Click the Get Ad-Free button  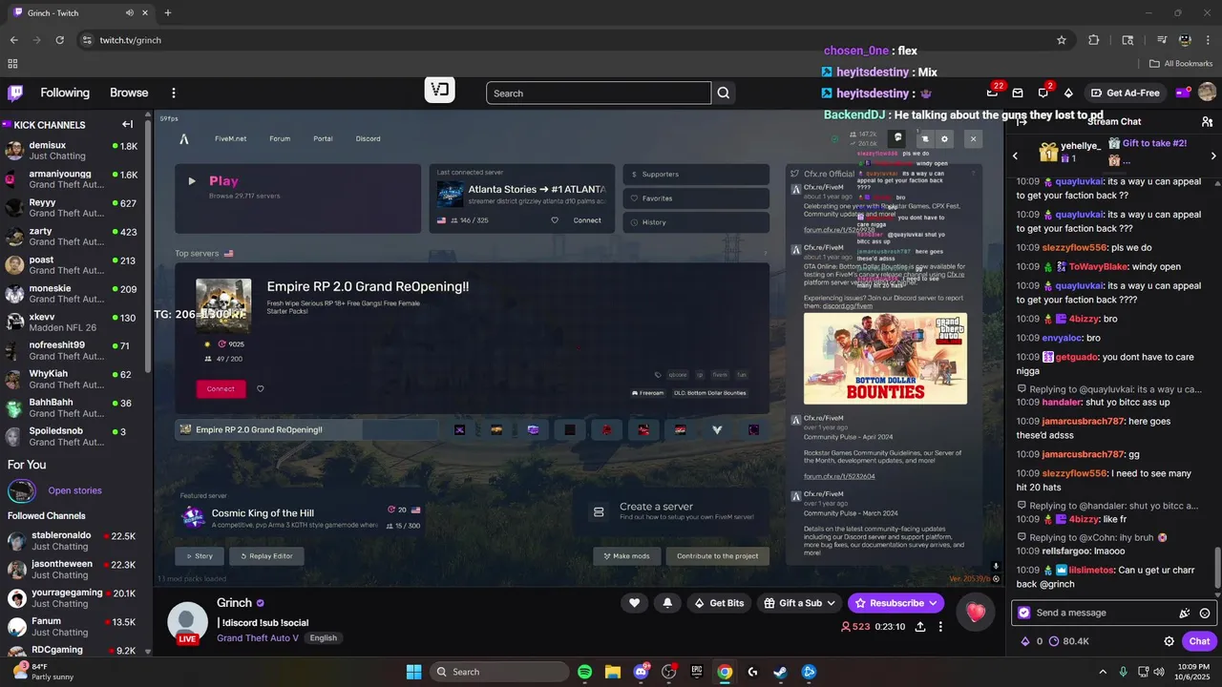pyautogui.click(x=1125, y=93)
